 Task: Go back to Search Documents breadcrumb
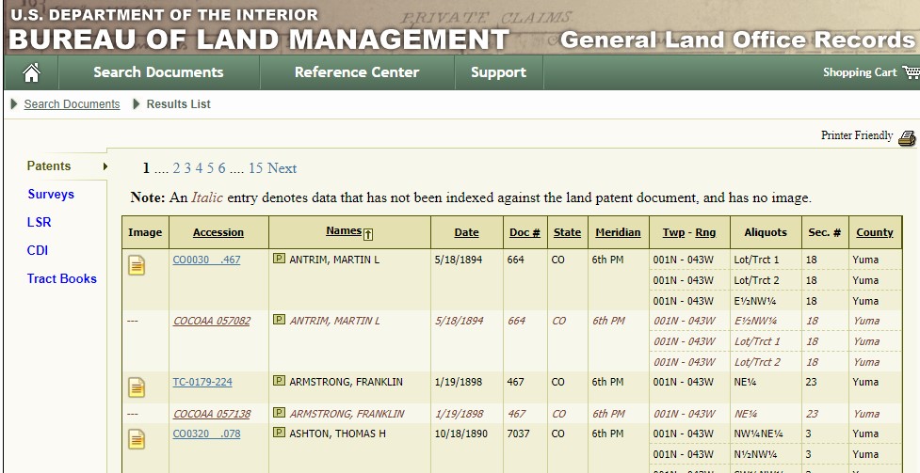click(x=72, y=104)
